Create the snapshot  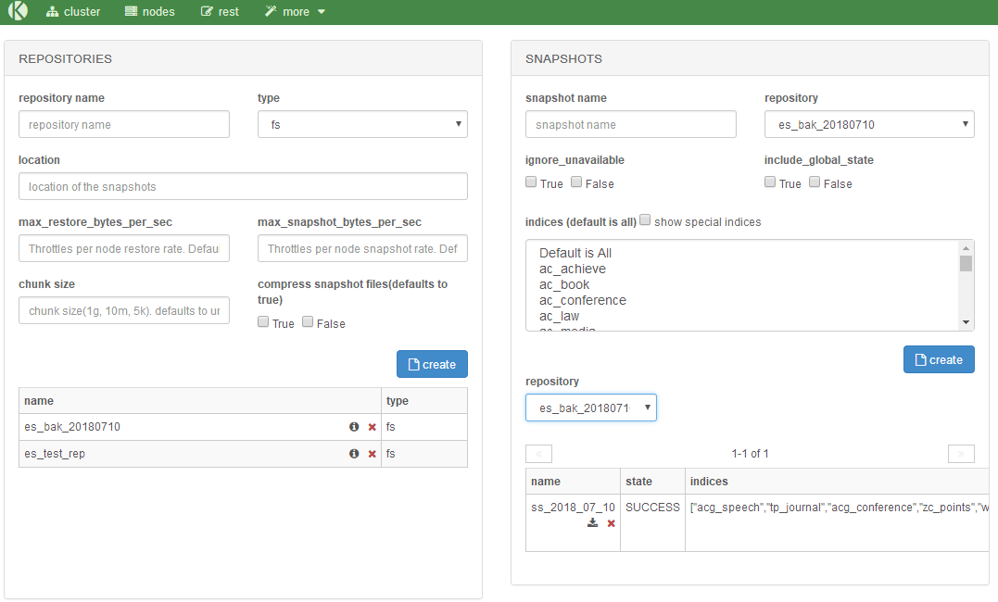(x=939, y=359)
